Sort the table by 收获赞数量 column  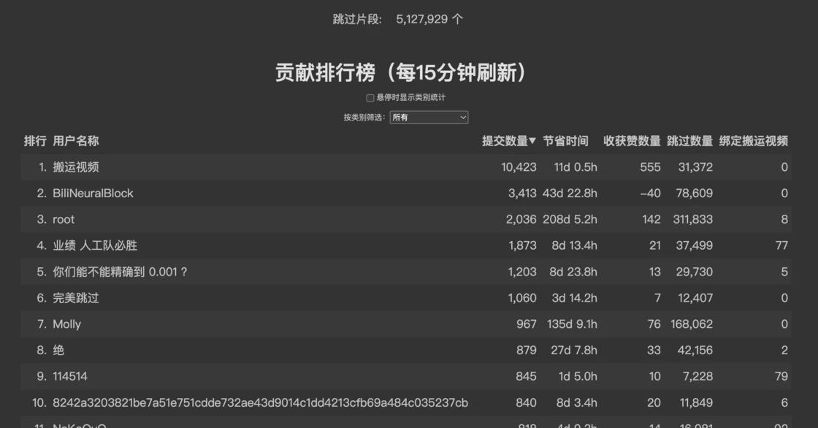pyautogui.click(x=631, y=141)
